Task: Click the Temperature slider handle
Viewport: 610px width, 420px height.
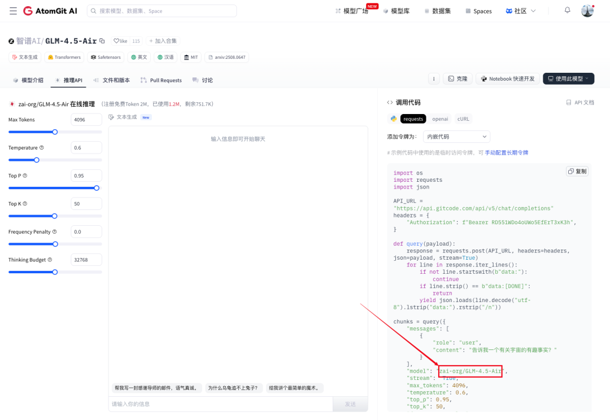Action: 37,160
